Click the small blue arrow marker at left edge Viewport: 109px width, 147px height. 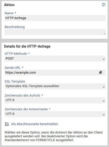[x=1, y=114]
